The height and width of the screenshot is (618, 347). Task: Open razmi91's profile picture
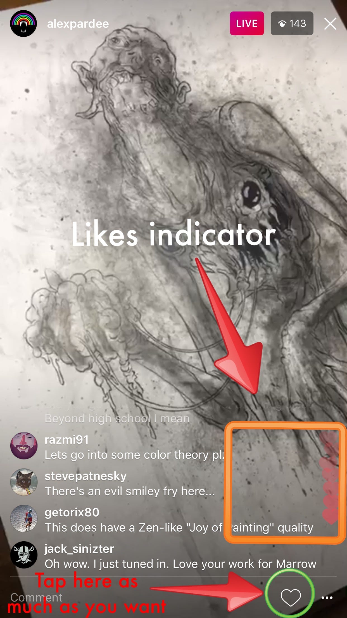(24, 446)
